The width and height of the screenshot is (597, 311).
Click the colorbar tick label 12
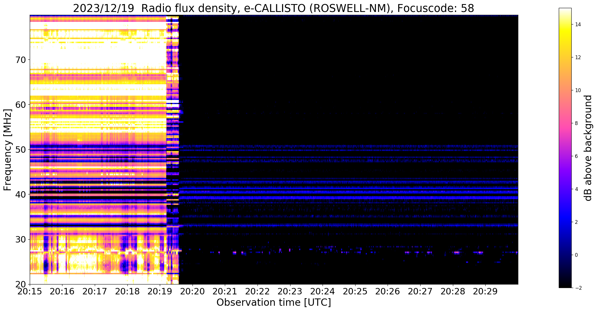point(578,57)
